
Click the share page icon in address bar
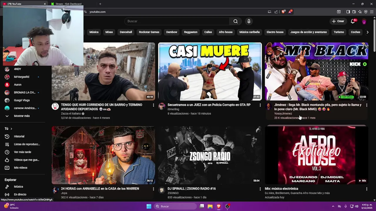point(276,12)
